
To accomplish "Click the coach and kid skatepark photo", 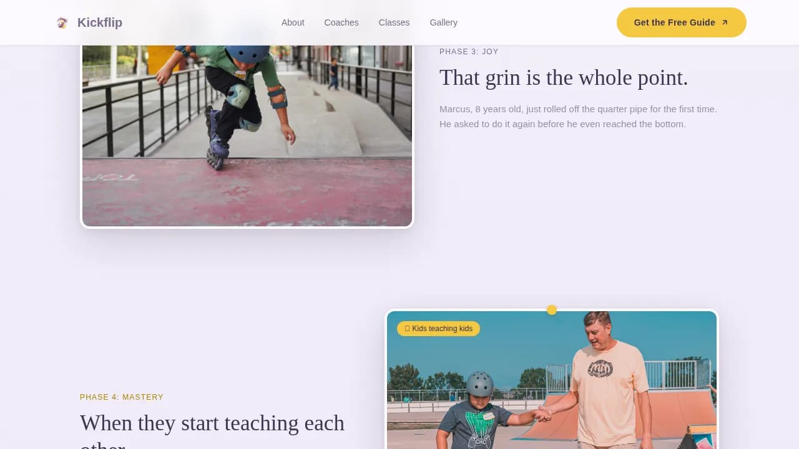I will tap(552, 380).
